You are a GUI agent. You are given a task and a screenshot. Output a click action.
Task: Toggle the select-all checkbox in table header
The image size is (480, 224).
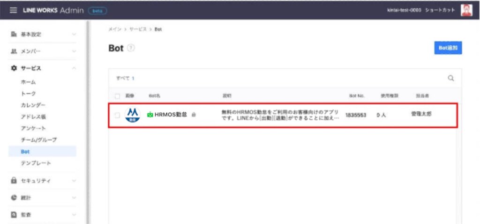coord(117,96)
